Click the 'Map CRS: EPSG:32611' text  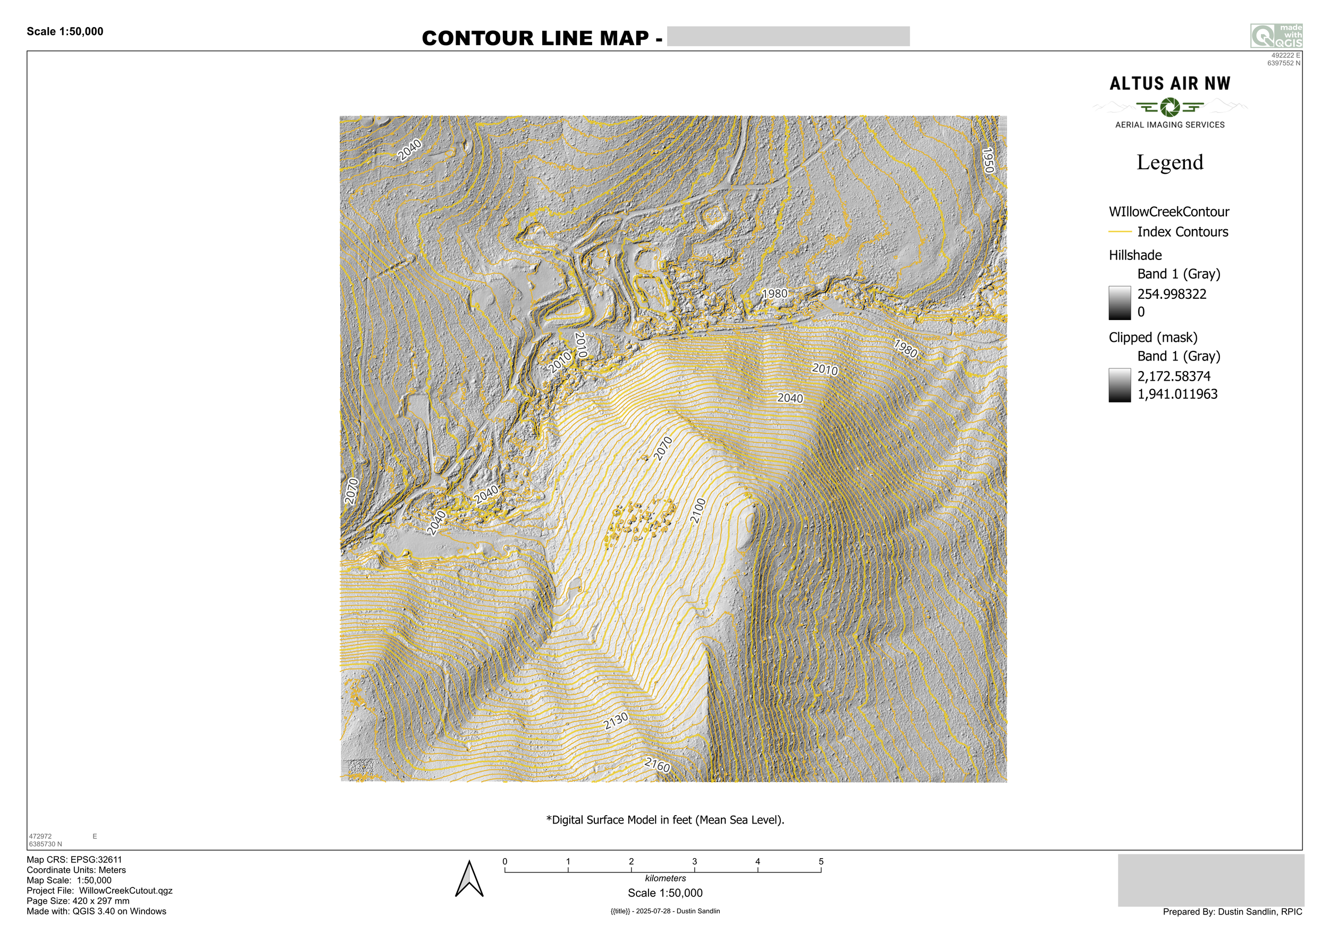pyautogui.click(x=74, y=860)
